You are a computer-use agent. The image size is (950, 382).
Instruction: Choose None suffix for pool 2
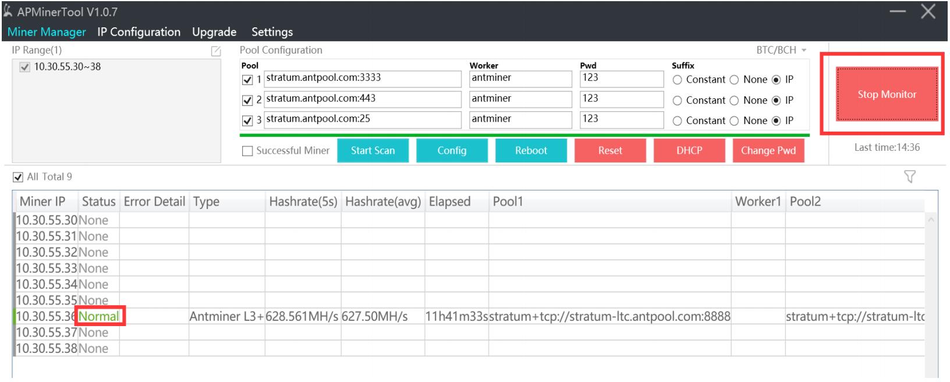tap(734, 101)
